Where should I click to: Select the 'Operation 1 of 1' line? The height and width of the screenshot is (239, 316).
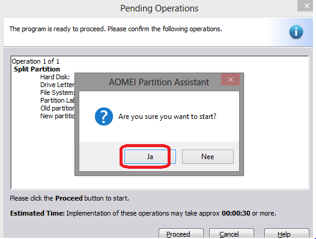[35, 61]
